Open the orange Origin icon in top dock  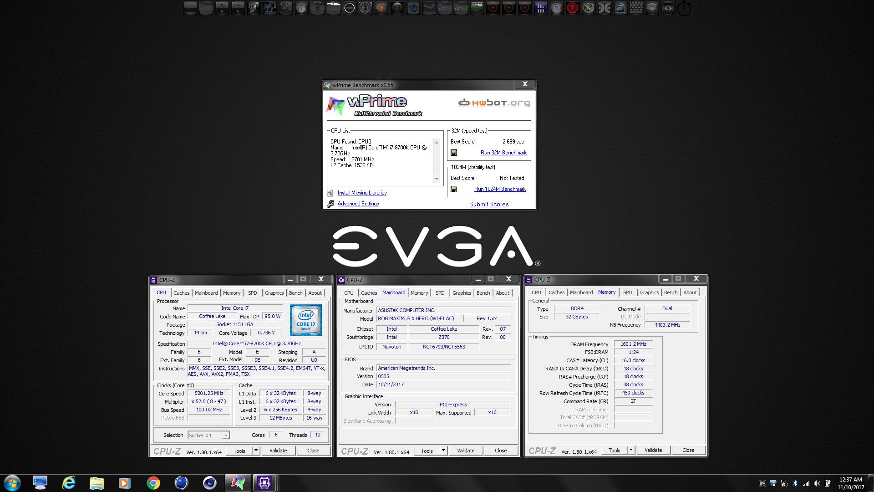click(381, 8)
